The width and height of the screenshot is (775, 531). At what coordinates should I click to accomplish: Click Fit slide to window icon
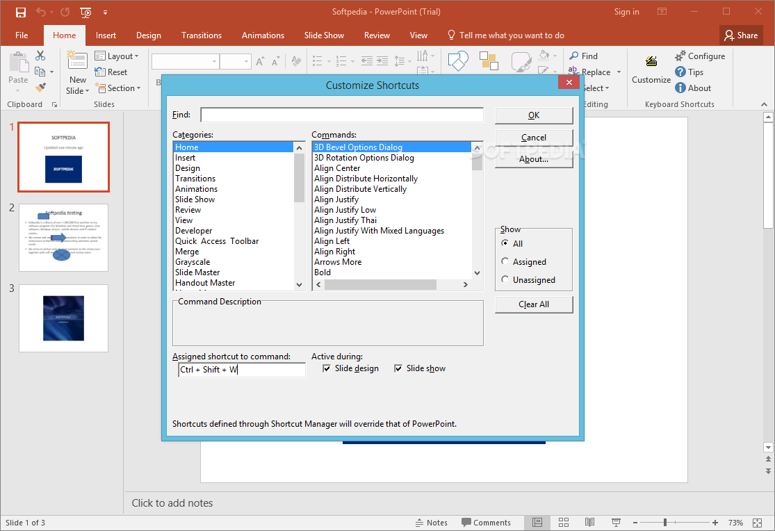click(757, 523)
